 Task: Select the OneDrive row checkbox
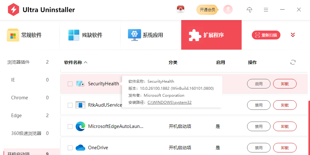point(70,148)
